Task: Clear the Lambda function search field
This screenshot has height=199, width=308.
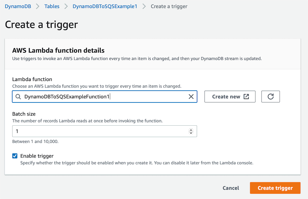Action: point(191,97)
